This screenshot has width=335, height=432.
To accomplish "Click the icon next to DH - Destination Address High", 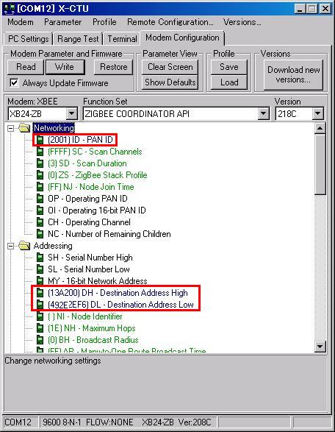I will pyautogui.click(x=40, y=293).
